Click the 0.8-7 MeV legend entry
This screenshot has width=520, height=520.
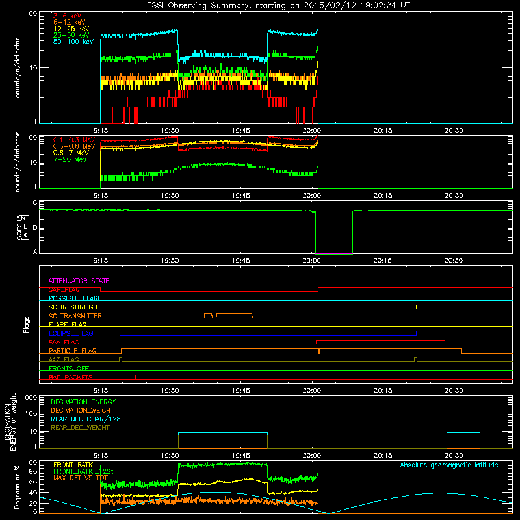tap(71, 153)
